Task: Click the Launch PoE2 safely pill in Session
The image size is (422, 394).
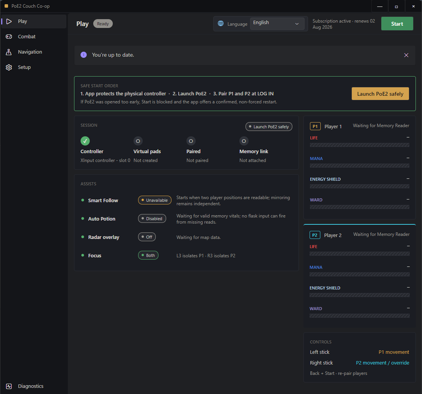Action: tap(269, 126)
